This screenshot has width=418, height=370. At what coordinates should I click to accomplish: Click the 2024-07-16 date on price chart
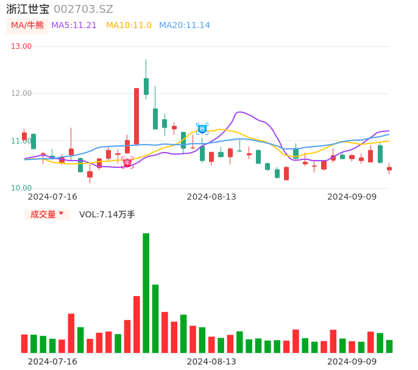coord(52,197)
